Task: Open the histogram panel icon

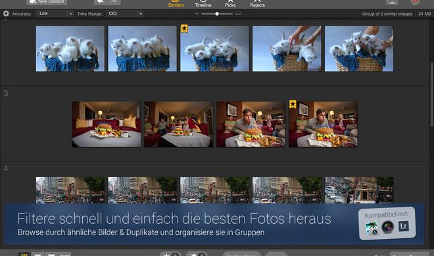Action: click(392, 2)
